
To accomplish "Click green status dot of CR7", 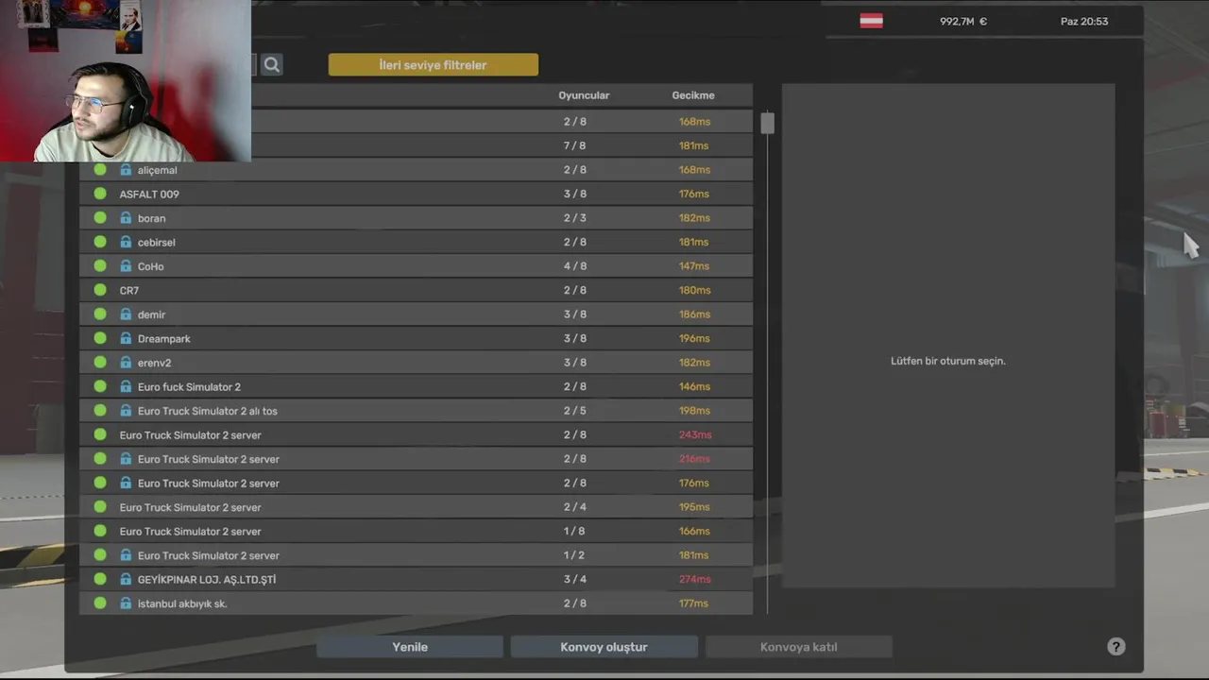I will pyautogui.click(x=100, y=290).
